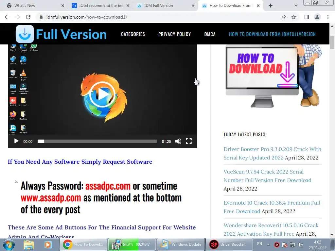The width and height of the screenshot is (335, 251).
Task: Select the How To Download From tab
Action: (x=230, y=6)
